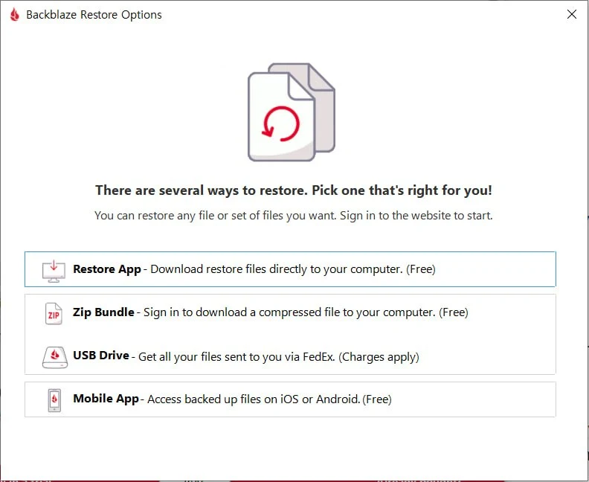Click the restore files illustration icon
Viewport: 589px width, 482px height.
click(292, 112)
